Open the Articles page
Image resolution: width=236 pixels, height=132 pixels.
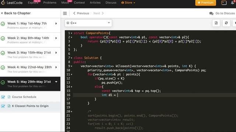(95, 3)
